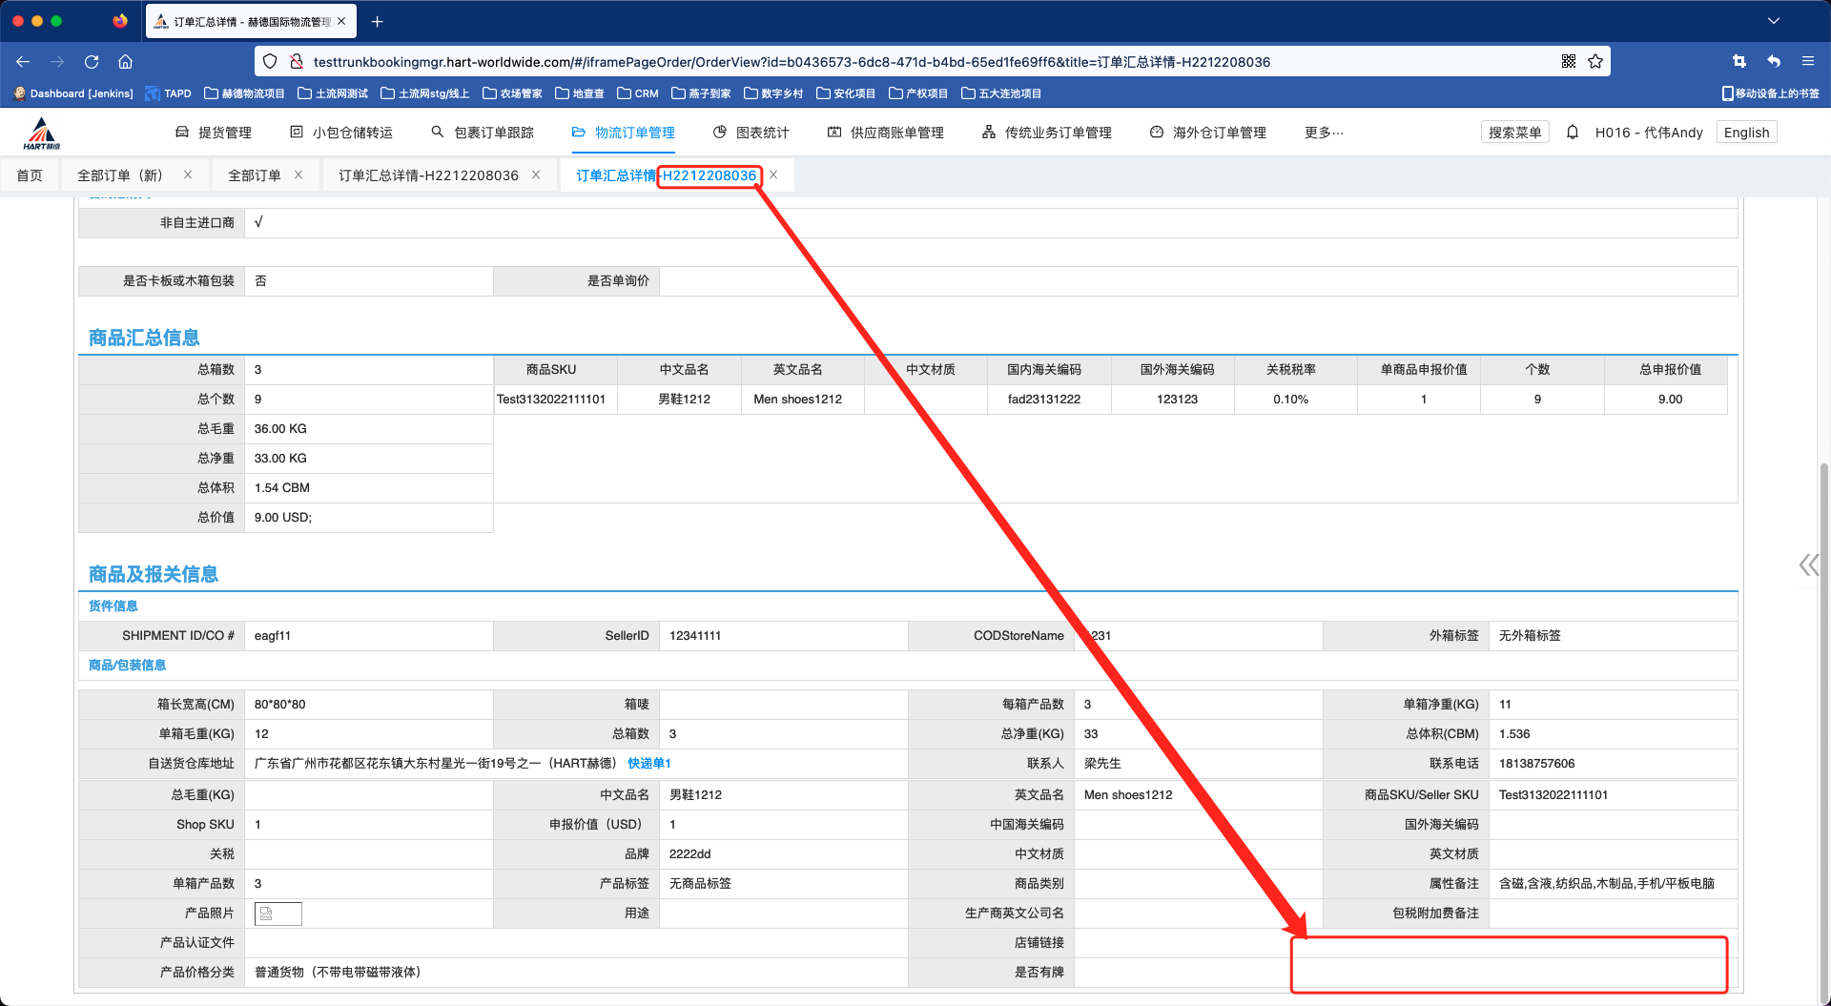This screenshot has width=1831, height=1006.
Task: Expand the browser tab list chevron
Action: [x=1773, y=21]
